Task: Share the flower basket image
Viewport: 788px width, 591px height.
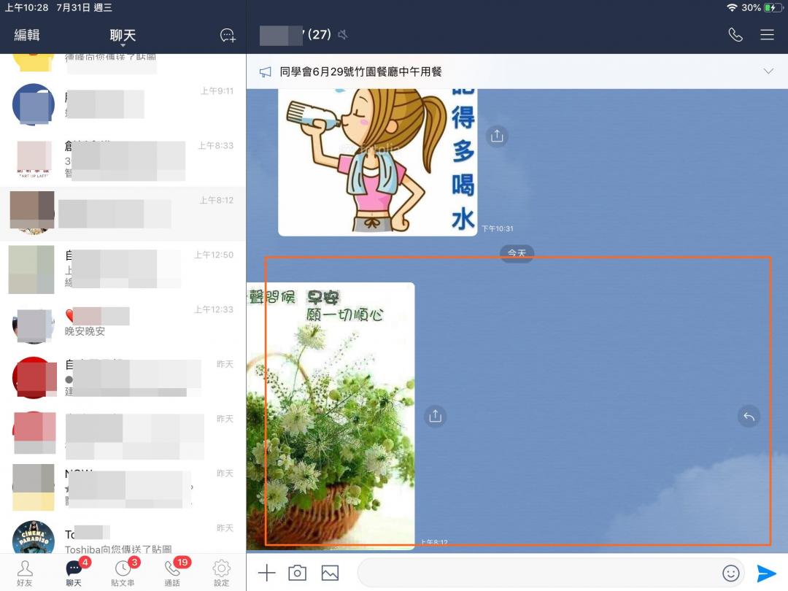Action: (435, 416)
